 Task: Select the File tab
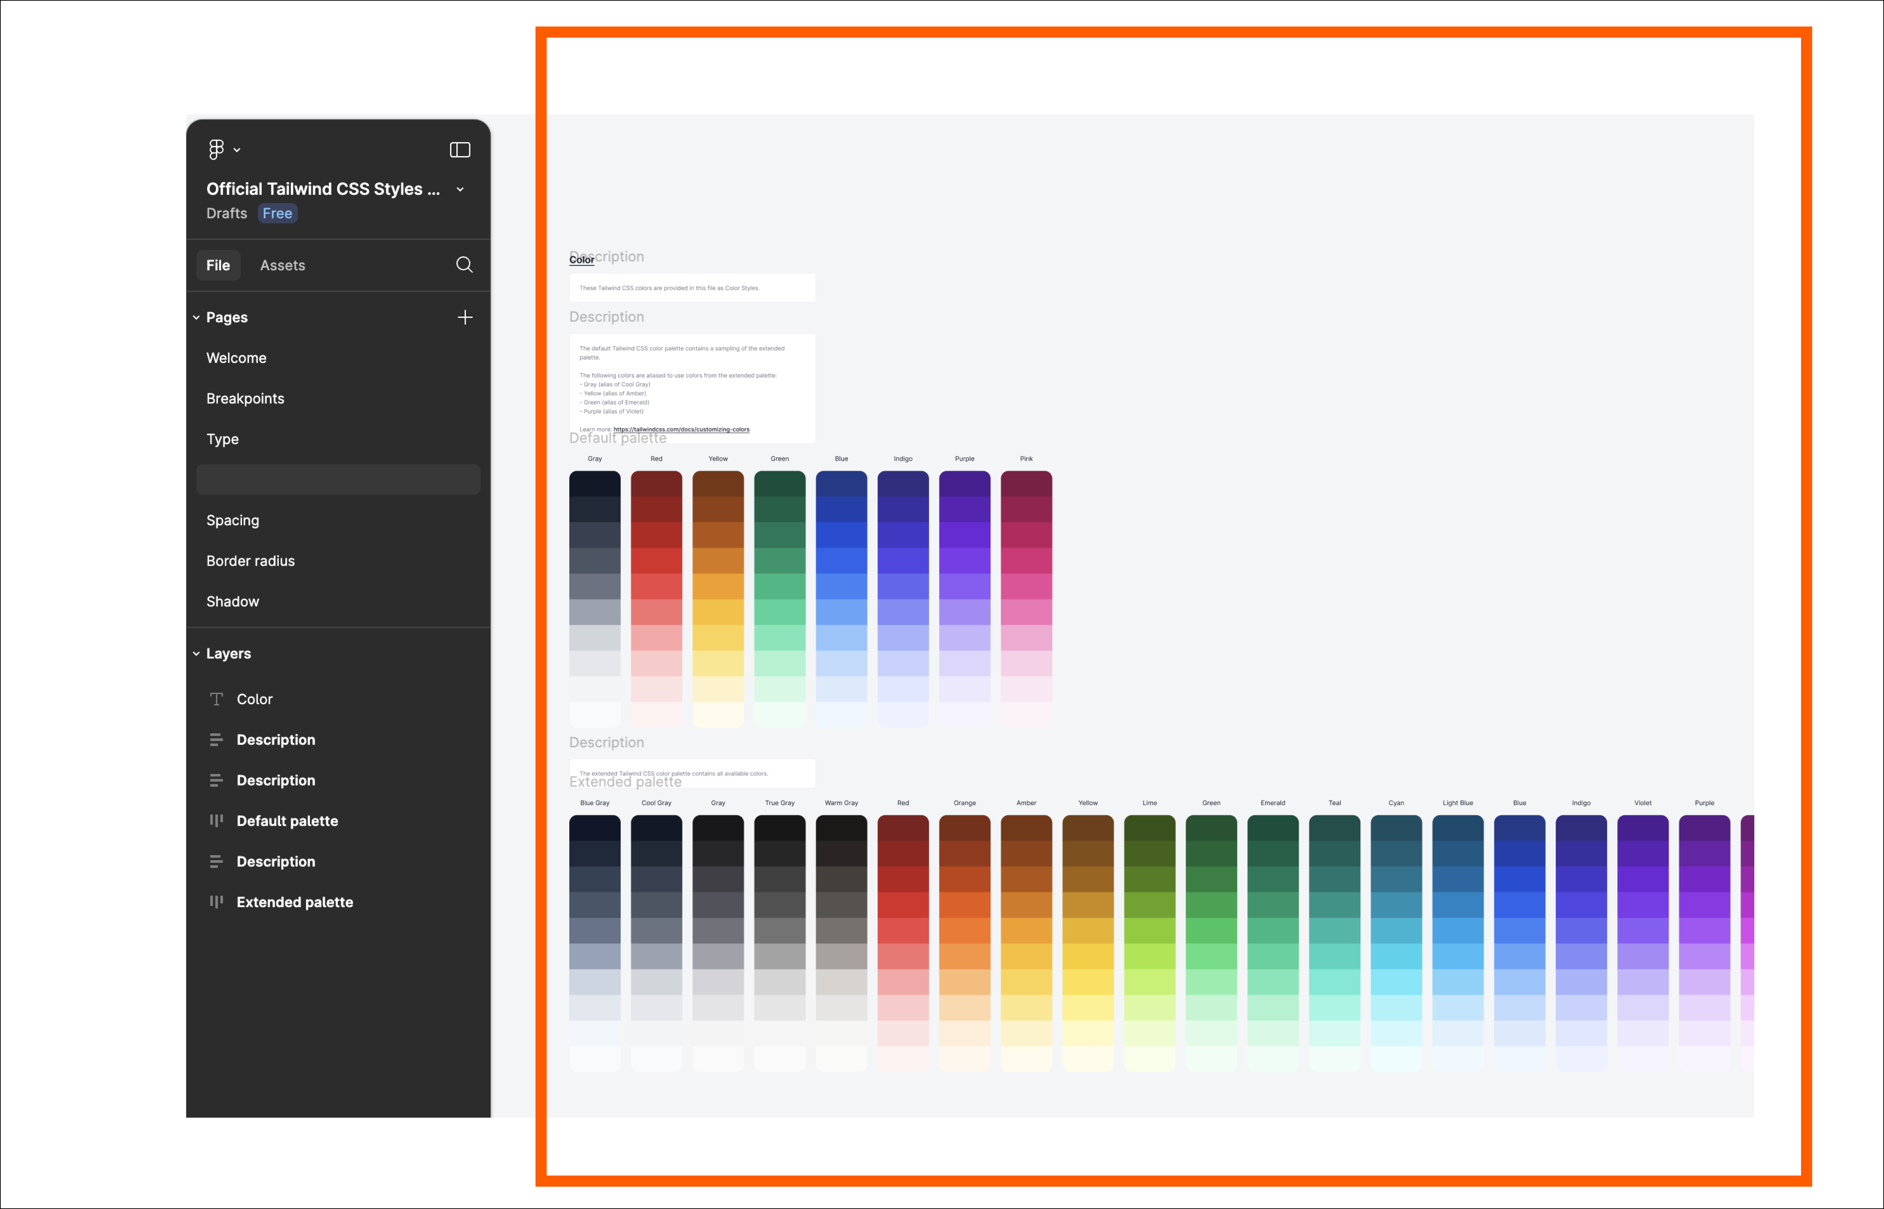[x=218, y=265]
